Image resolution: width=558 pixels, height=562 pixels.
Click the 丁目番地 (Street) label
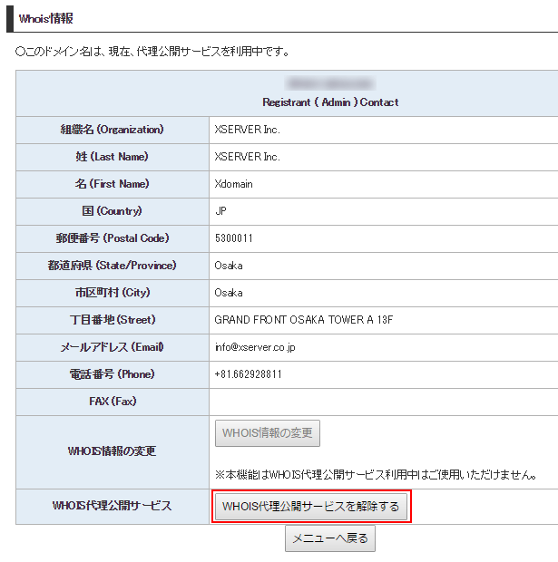(x=112, y=320)
